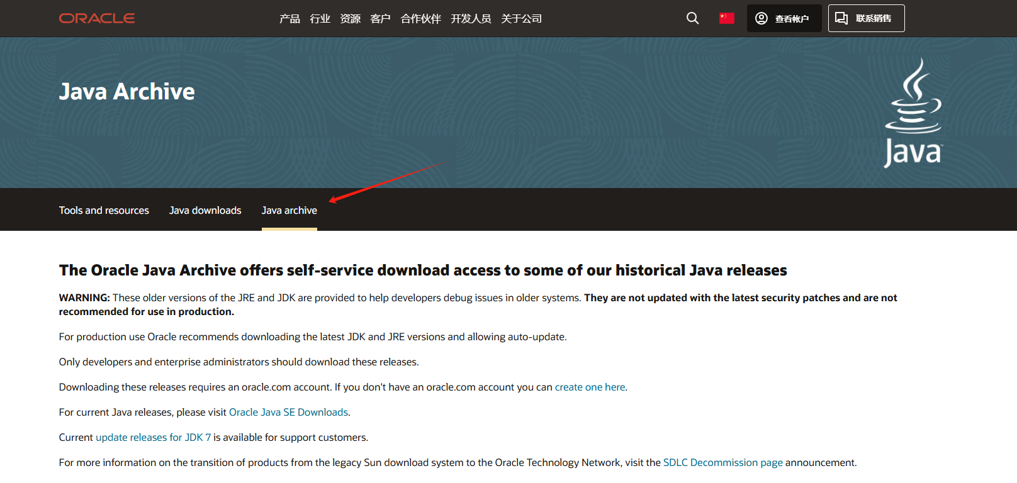This screenshot has width=1017, height=483.
Task: Open the 关于公司 menu
Action: [521, 19]
